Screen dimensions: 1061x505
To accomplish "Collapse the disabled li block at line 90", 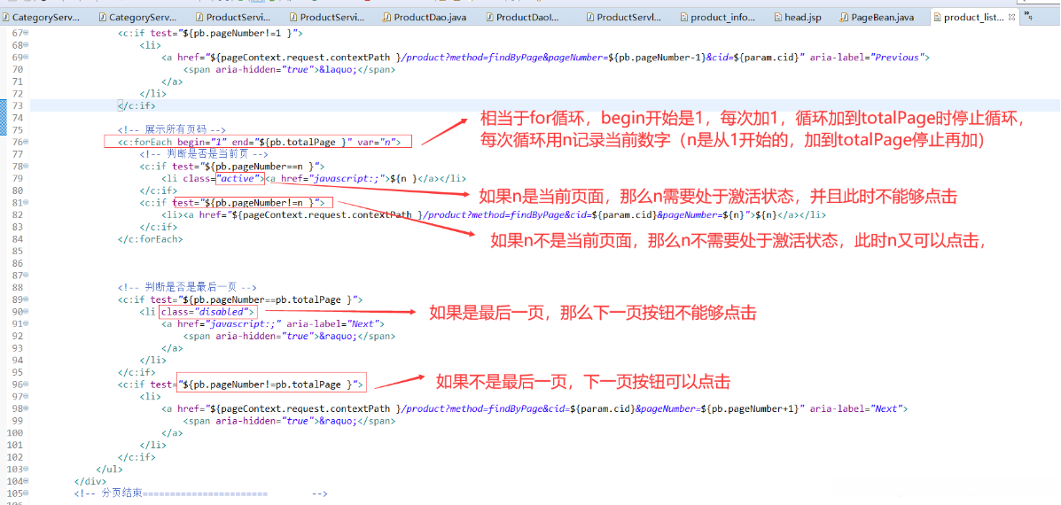I will [27, 312].
